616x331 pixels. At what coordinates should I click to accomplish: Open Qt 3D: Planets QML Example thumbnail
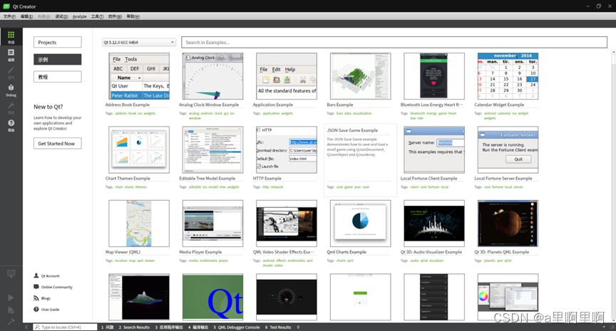point(508,223)
